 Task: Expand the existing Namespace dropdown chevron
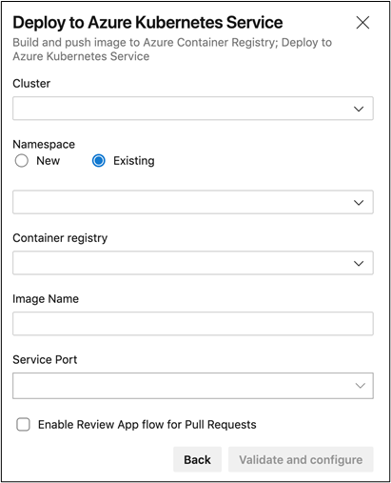tap(359, 203)
